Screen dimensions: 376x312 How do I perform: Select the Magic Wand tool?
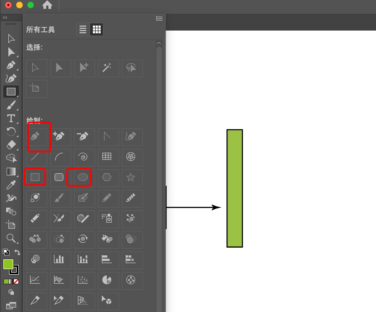108,68
